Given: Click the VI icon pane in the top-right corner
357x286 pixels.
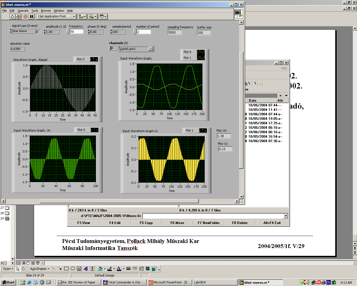Looking at the screenshot, I should coord(238,14).
